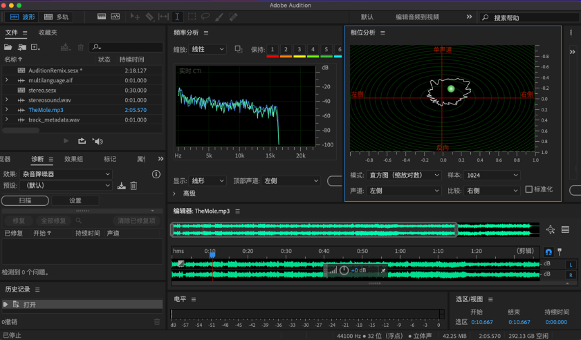
Task: Open the 显示 dropdown
Action: [207, 181]
